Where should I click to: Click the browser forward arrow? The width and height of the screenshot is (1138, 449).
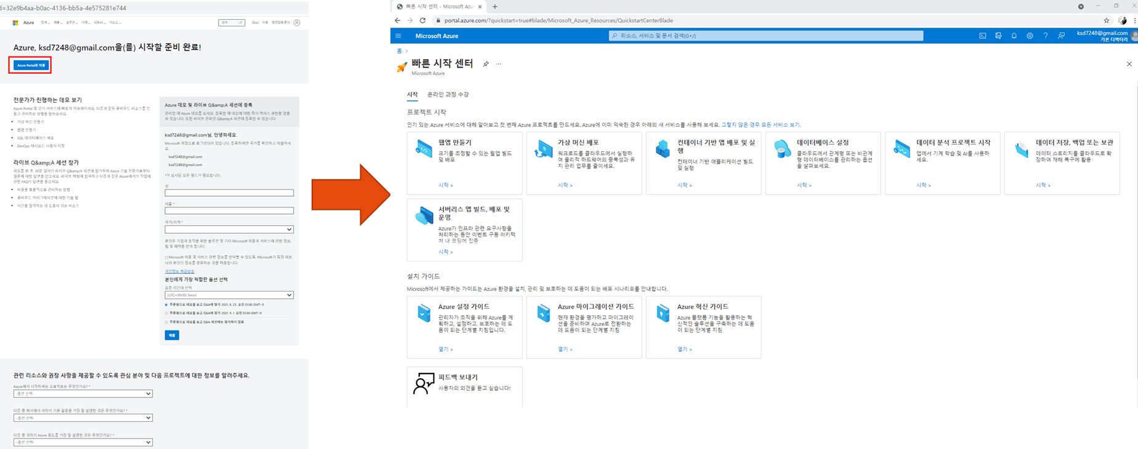(410, 20)
